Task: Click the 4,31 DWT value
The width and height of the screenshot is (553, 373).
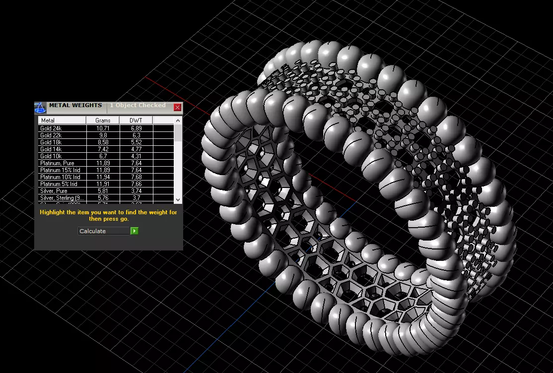Action: (136, 156)
